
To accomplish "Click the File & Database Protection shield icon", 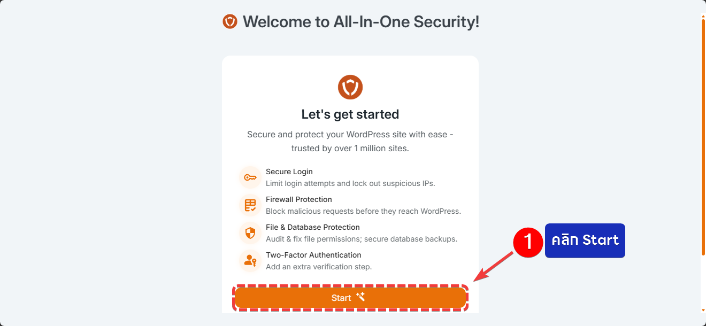I will pyautogui.click(x=250, y=233).
